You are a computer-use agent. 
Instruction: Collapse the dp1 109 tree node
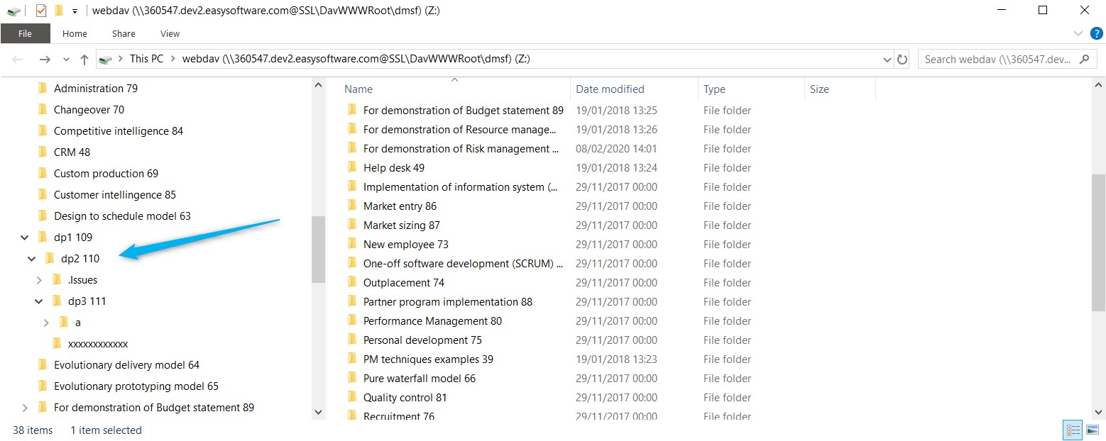click(x=25, y=238)
